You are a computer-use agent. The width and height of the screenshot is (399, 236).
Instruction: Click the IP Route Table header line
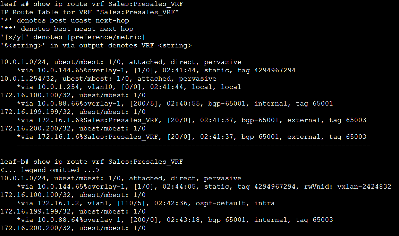pyautogui.click(x=92, y=12)
